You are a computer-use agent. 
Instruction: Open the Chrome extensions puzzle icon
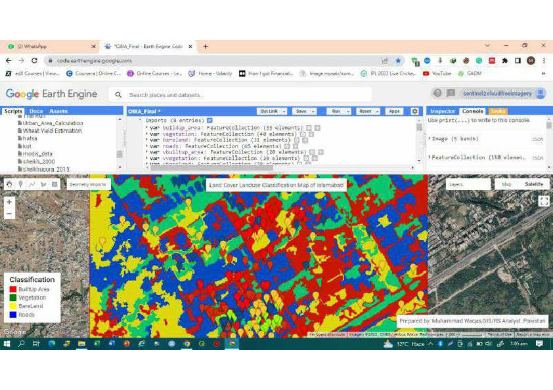(505, 60)
